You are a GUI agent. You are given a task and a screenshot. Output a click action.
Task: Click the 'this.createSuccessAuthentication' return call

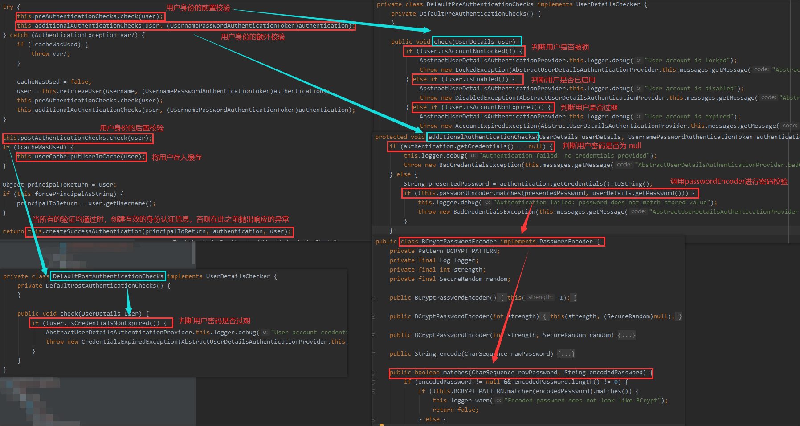[x=159, y=231]
